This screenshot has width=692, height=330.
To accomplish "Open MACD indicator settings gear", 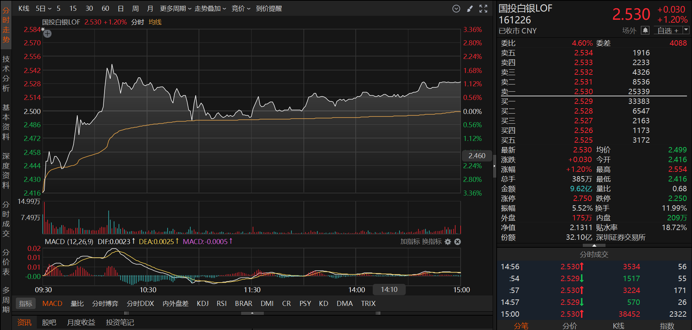I will coord(448,242).
